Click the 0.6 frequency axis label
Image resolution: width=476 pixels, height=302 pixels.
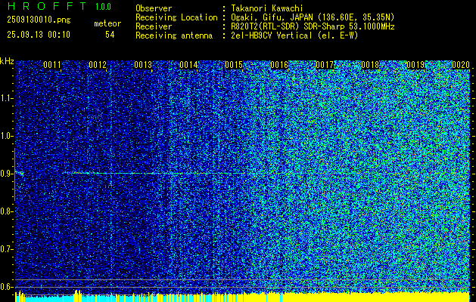(5, 287)
